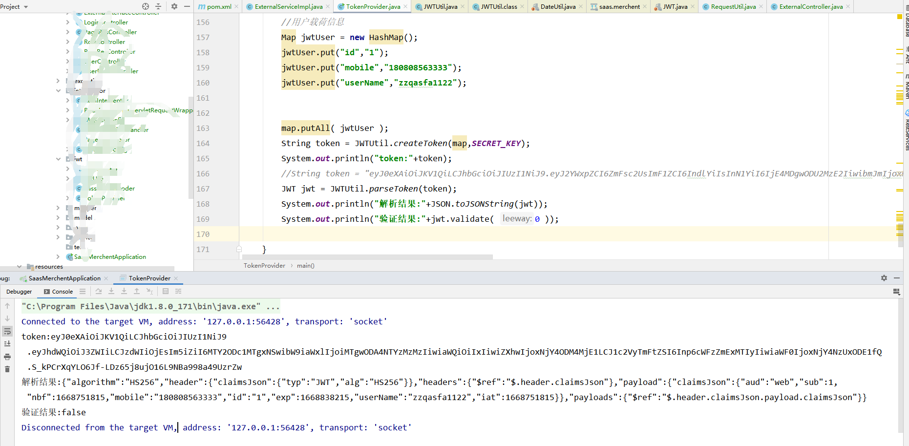This screenshot has height=446, width=909.
Task: Collapse the resources folder node
Action: pos(19,267)
